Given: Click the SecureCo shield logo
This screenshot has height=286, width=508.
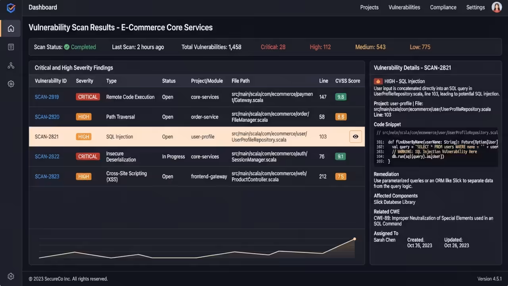Looking at the screenshot, I should [11, 8].
